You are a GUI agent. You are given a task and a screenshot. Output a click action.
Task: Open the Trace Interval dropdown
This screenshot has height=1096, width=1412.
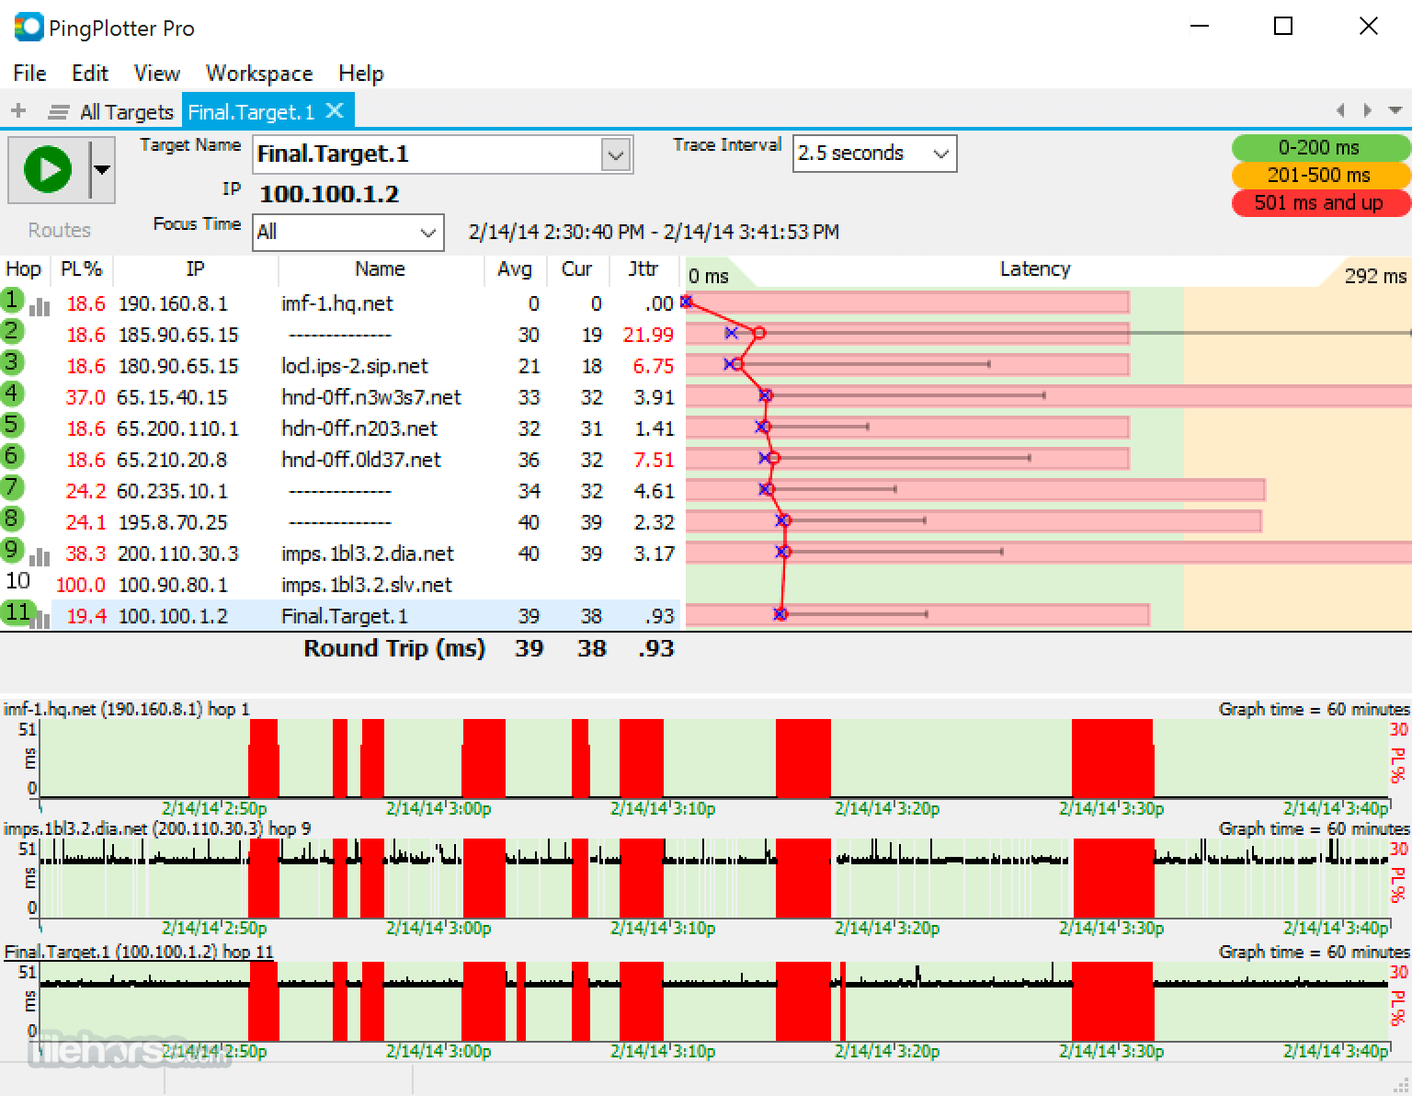coord(874,154)
